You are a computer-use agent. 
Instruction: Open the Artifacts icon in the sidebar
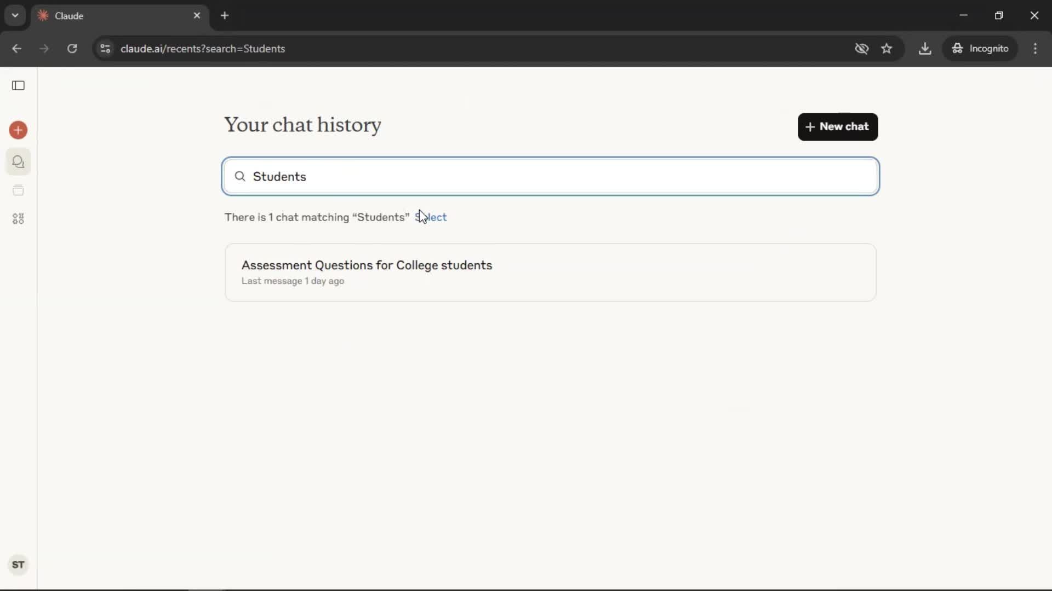coord(18,219)
